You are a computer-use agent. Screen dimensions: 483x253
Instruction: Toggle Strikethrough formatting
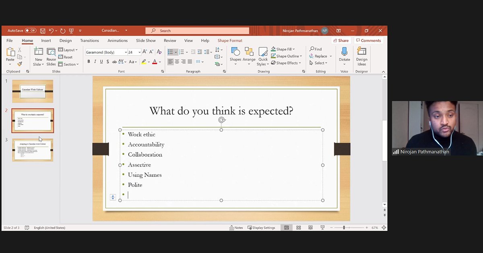(115, 62)
